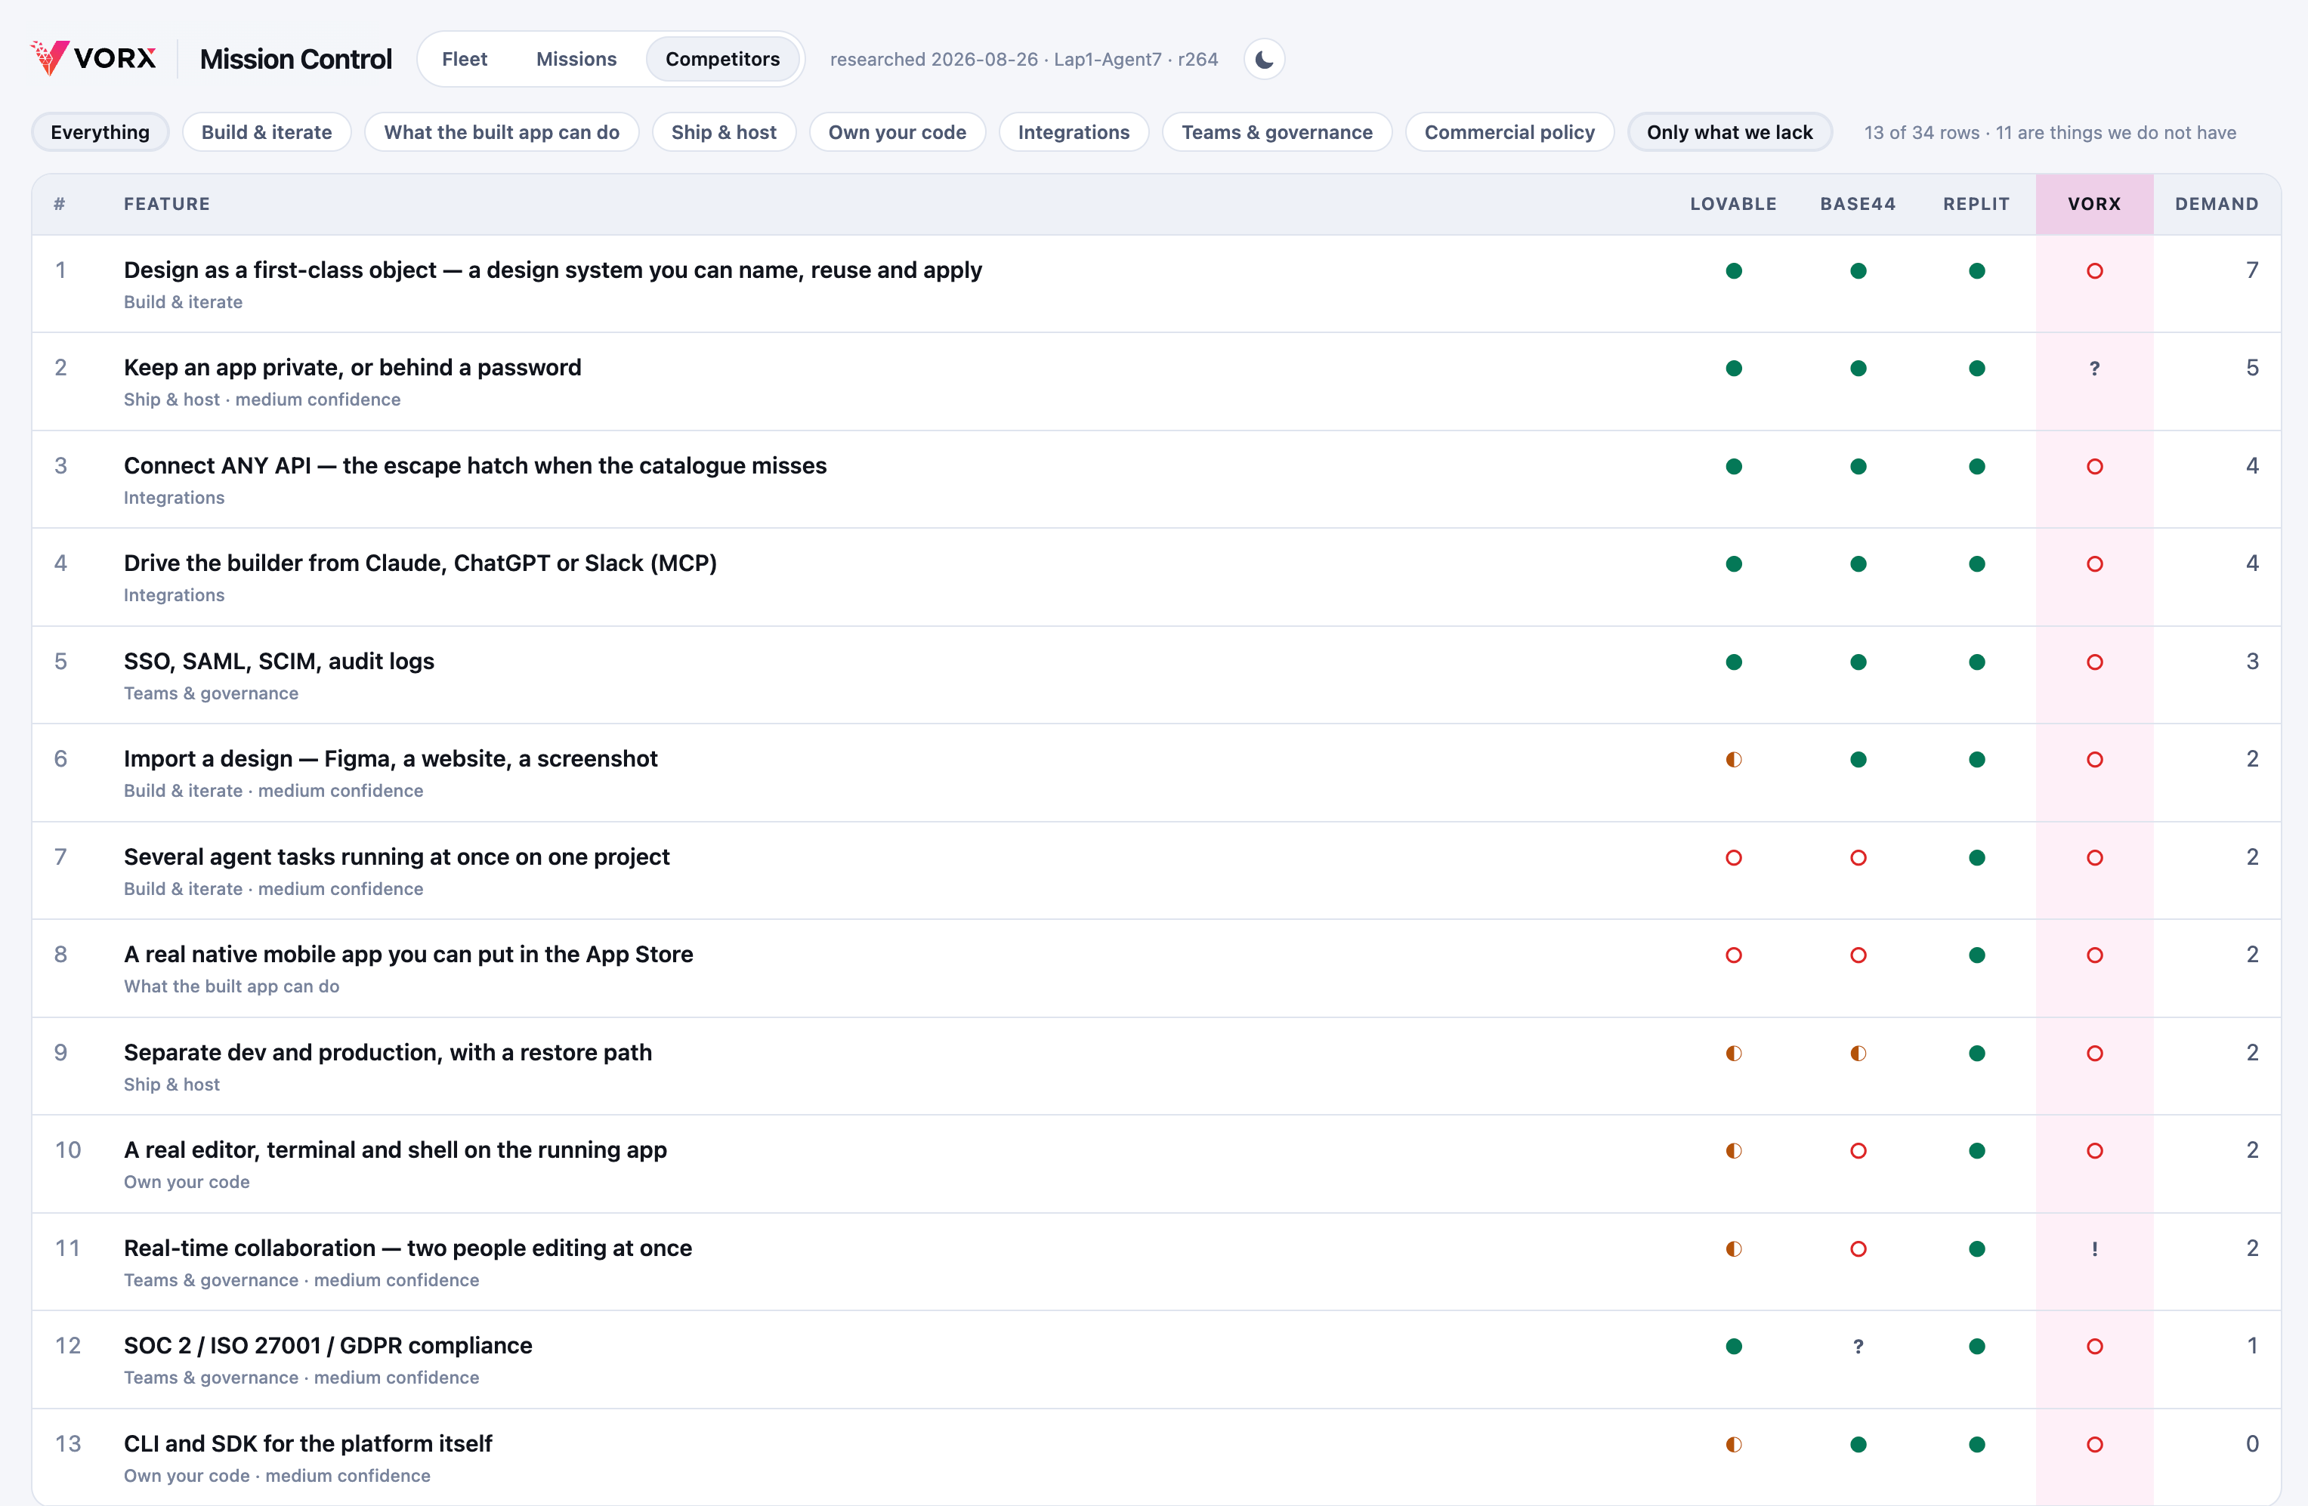Click Base44's green dot in Connect ANY API row
Image resolution: width=2308 pixels, height=1506 pixels.
[1857, 467]
